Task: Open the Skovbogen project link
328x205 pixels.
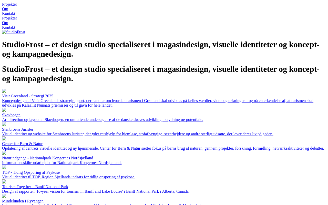Action: (11, 115)
